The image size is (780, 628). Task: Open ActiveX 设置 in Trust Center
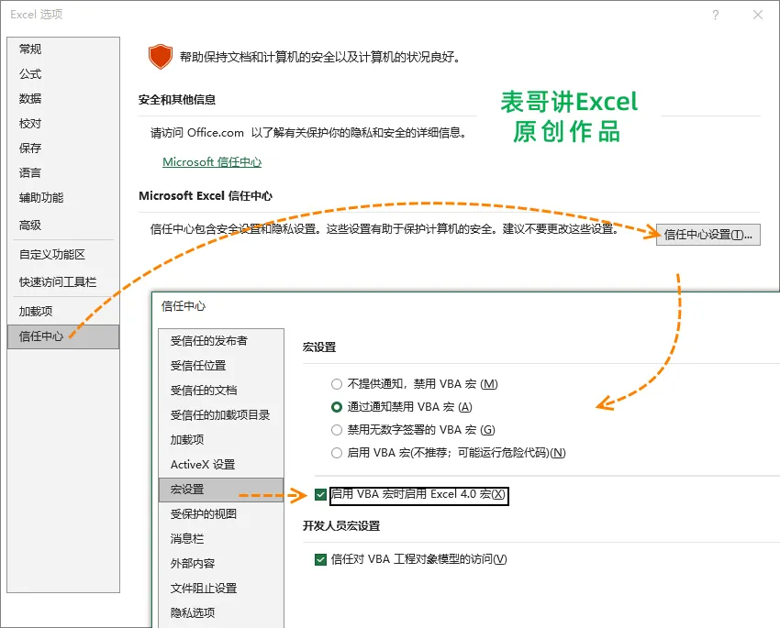point(221,465)
